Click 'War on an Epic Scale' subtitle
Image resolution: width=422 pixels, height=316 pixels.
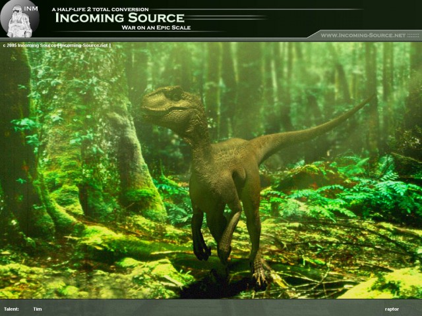[156, 28]
